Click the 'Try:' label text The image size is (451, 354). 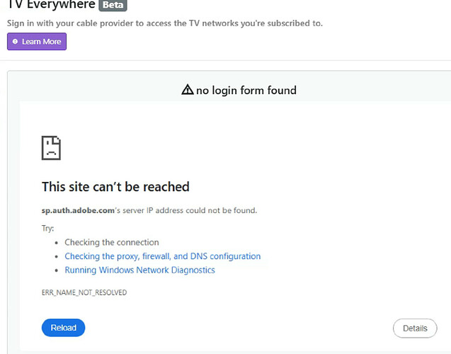[48, 229]
